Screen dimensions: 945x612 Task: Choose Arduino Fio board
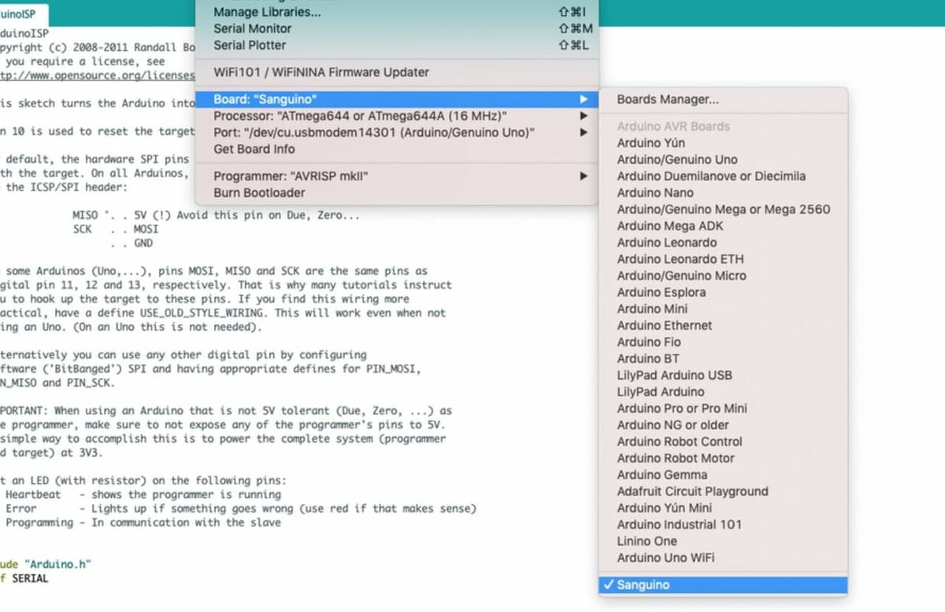pos(723,341)
